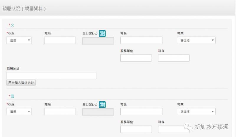Focus the father's 電話 input field
Image resolution: width=236 pixels, height=137 pixels.
[141, 40]
